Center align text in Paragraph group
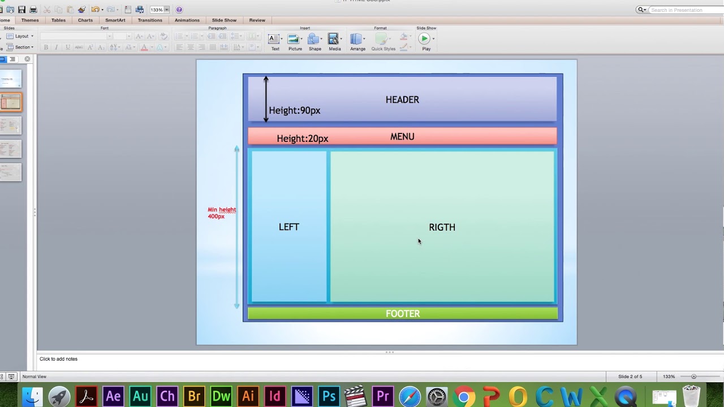This screenshot has height=407, width=724. (191, 47)
